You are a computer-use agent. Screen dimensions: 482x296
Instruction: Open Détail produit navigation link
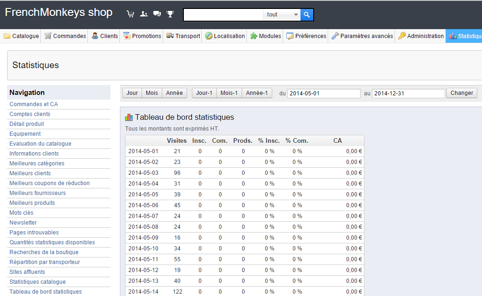coord(27,124)
